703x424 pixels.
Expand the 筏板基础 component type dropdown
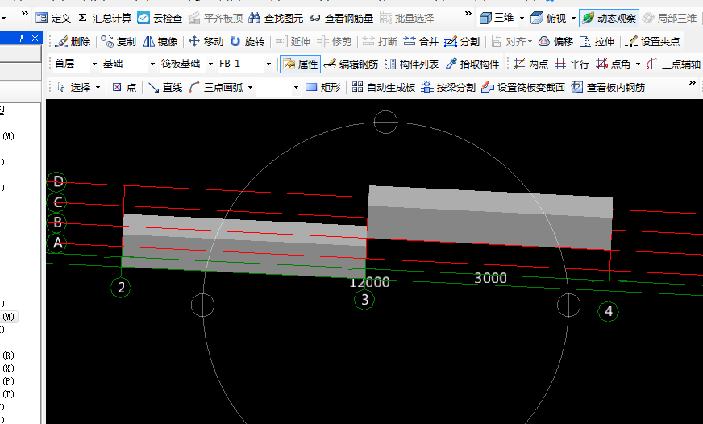210,64
